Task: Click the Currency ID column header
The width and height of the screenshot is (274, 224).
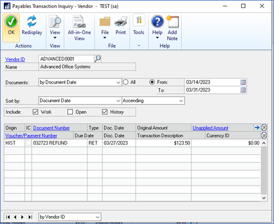Action: click(x=233, y=136)
